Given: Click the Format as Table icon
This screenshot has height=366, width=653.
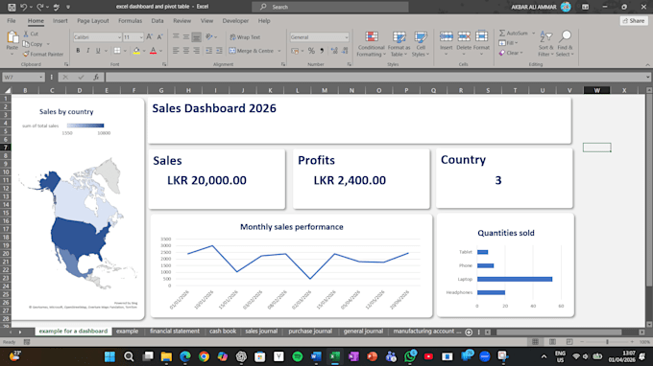Looking at the screenshot, I should pyautogui.click(x=399, y=44).
